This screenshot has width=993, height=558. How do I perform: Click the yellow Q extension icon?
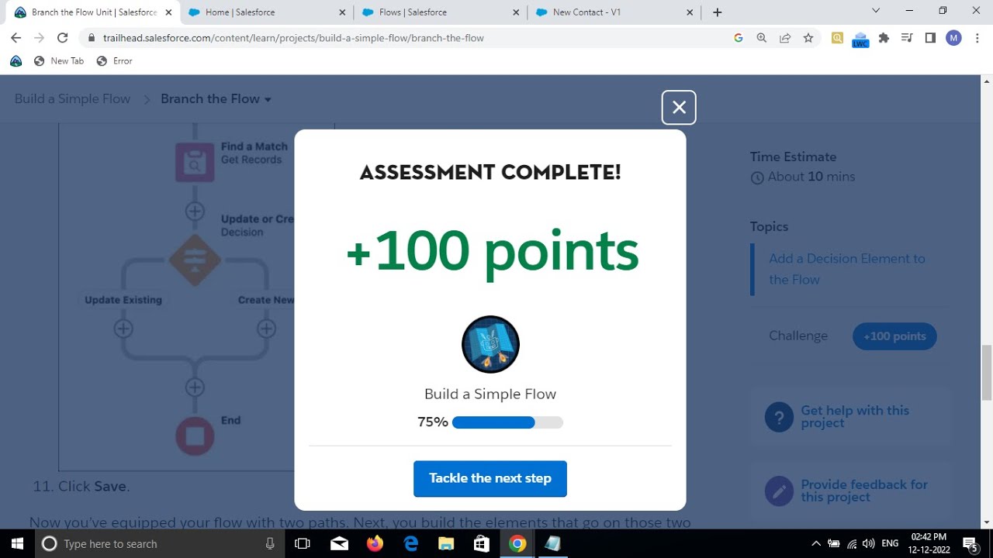click(837, 38)
